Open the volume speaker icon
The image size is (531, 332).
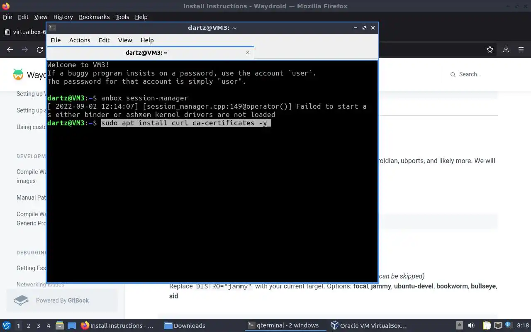pyautogui.click(x=471, y=325)
